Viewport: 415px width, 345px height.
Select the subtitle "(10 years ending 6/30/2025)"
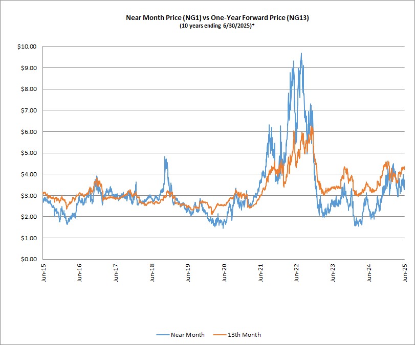(x=217, y=26)
